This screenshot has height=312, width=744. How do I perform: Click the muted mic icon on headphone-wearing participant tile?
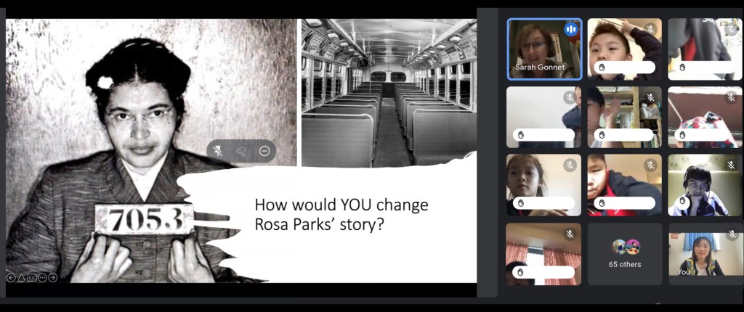[730, 165]
